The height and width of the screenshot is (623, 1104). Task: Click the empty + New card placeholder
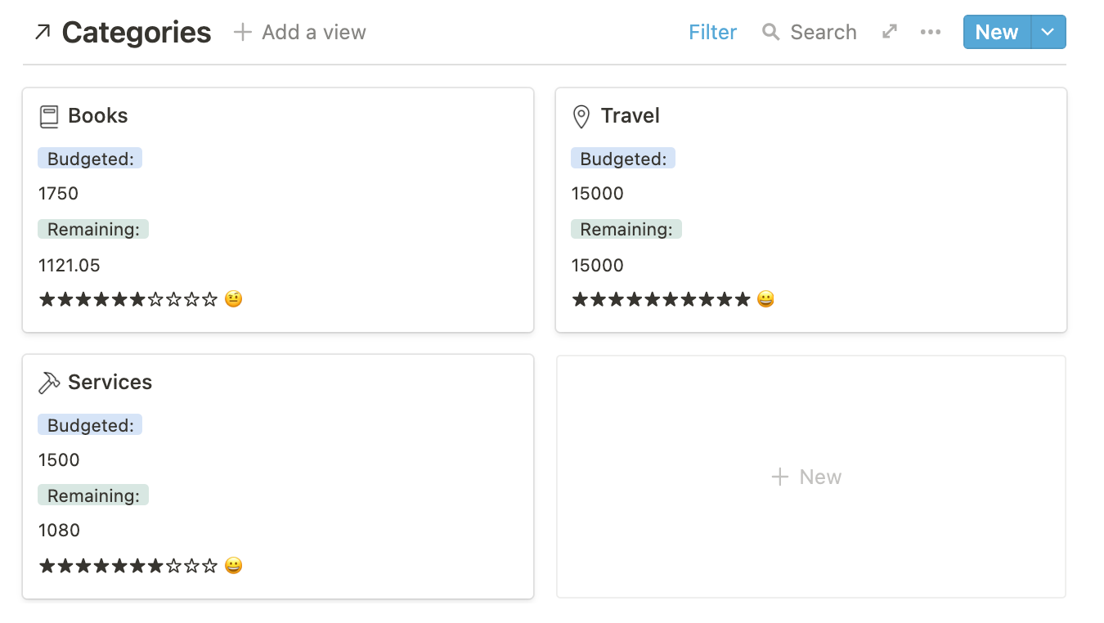[811, 477]
